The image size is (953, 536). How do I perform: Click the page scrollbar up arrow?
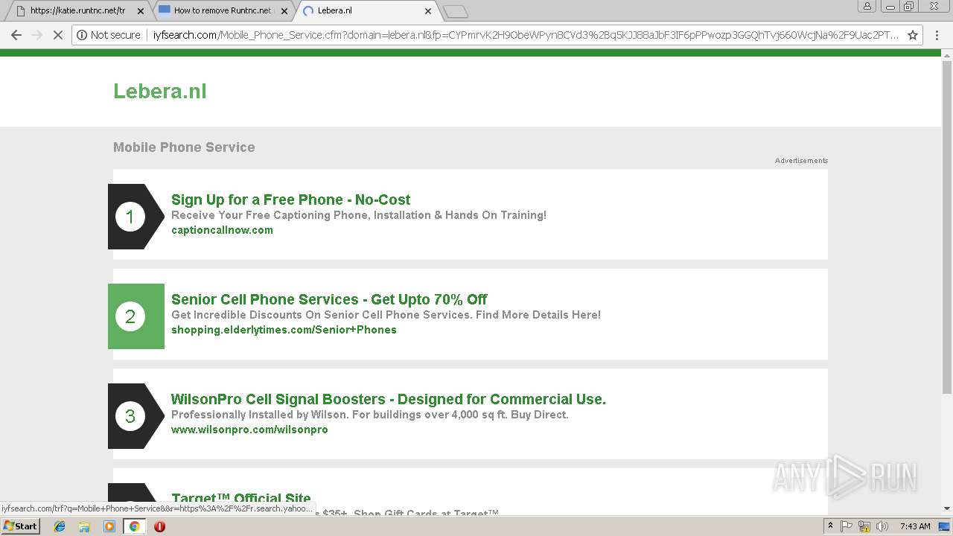coord(947,54)
